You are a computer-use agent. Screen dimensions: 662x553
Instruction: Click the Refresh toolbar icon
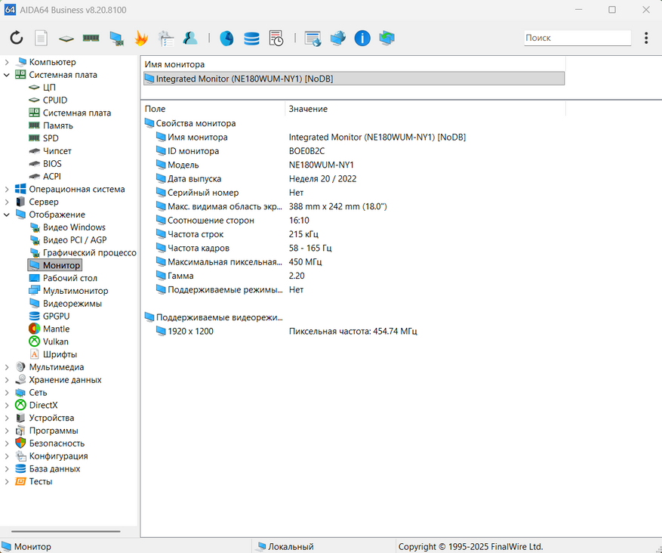point(17,38)
